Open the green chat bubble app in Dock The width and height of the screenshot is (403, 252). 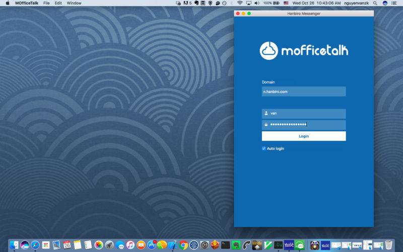tap(300, 245)
